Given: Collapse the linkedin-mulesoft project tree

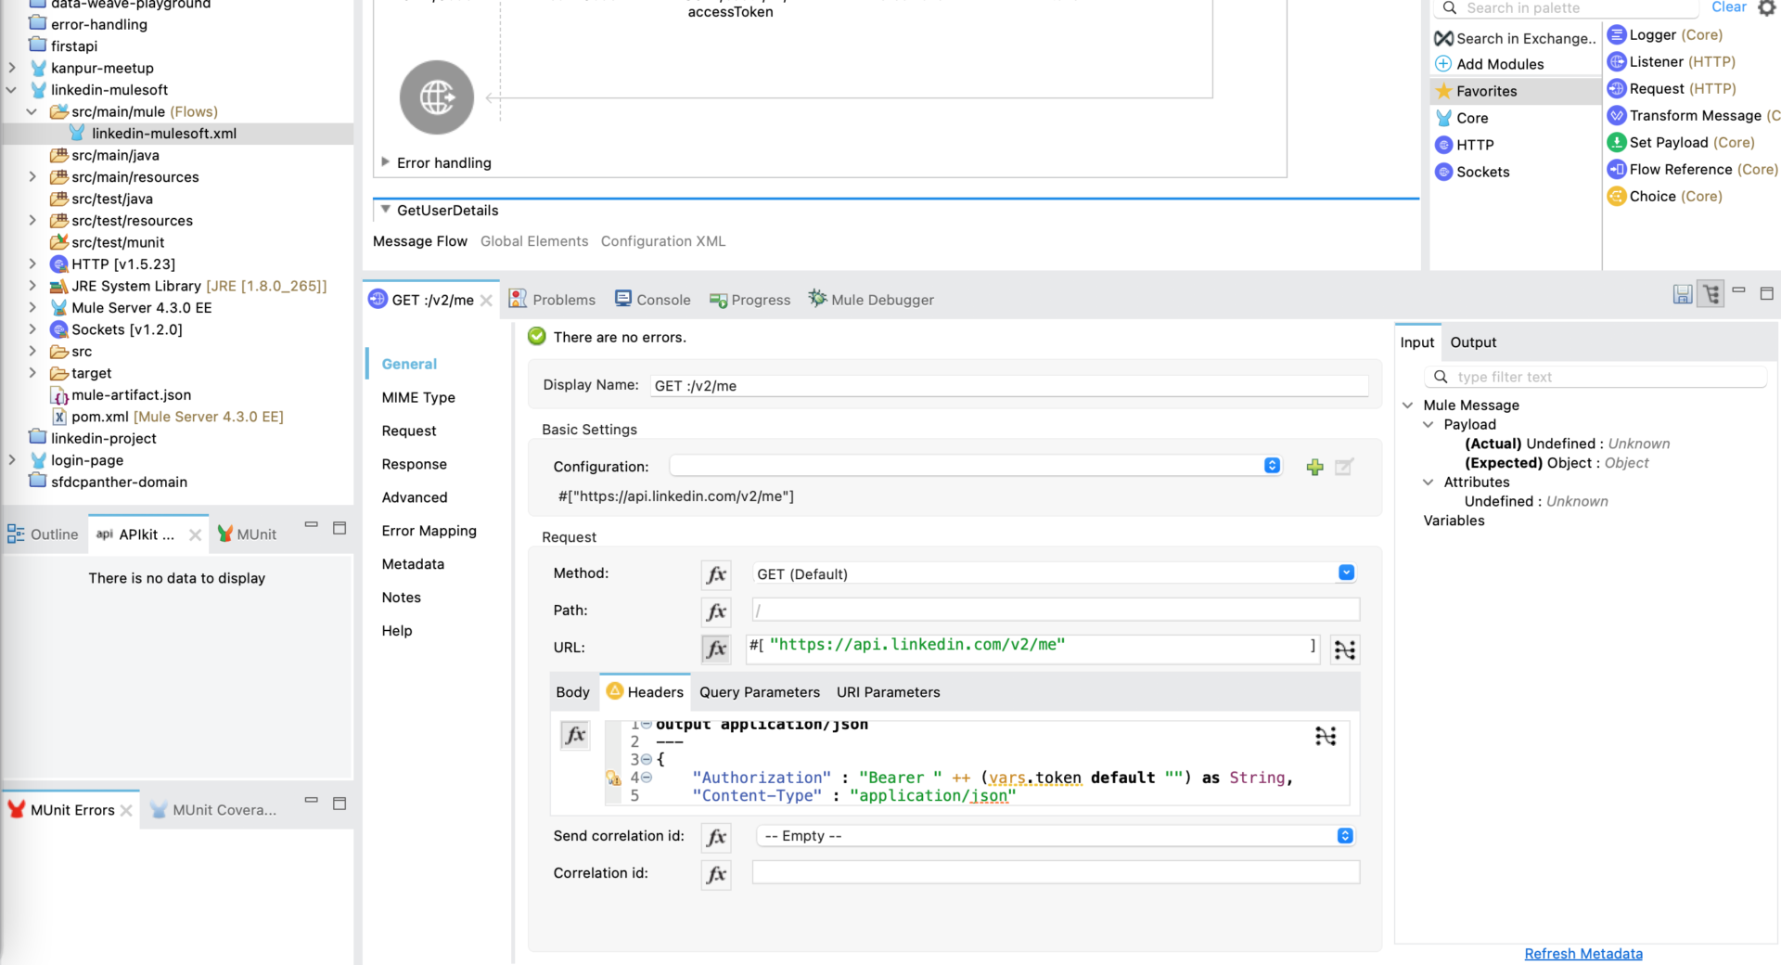Looking at the screenshot, I should click(11, 89).
